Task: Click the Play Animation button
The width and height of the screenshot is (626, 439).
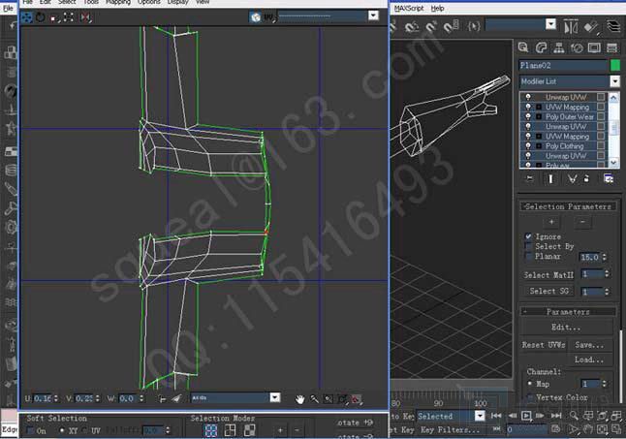Action: [x=526, y=416]
